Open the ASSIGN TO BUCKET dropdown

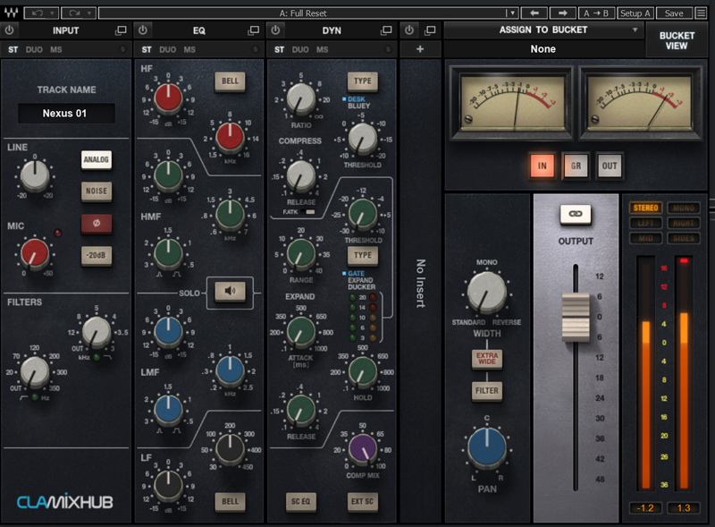(543, 30)
